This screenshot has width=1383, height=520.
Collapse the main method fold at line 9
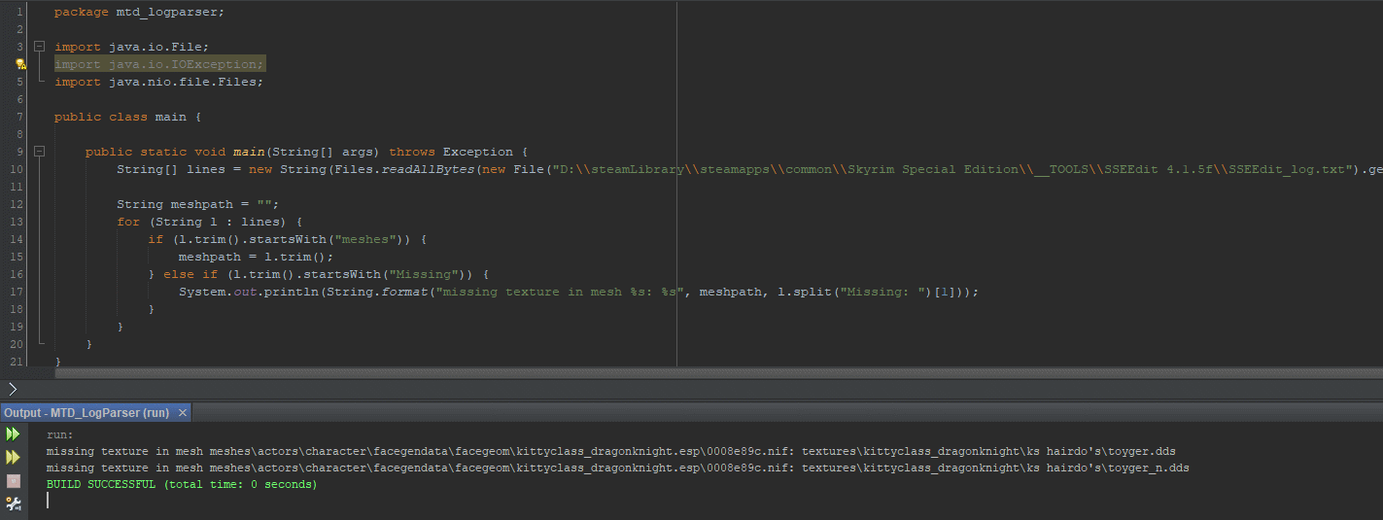tap(39, 152)
